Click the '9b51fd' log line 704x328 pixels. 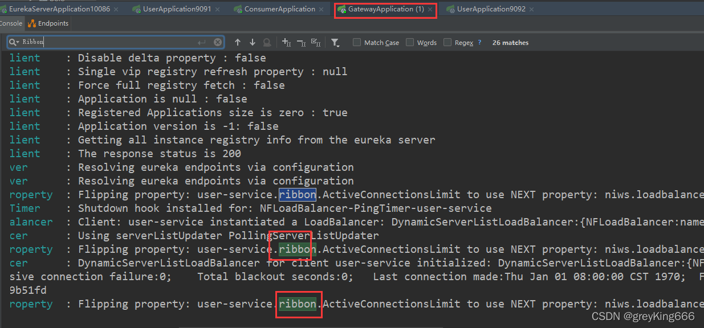[28, 290]
